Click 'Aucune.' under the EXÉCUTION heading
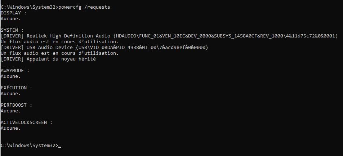343x156 pixels. coord(11,93)
